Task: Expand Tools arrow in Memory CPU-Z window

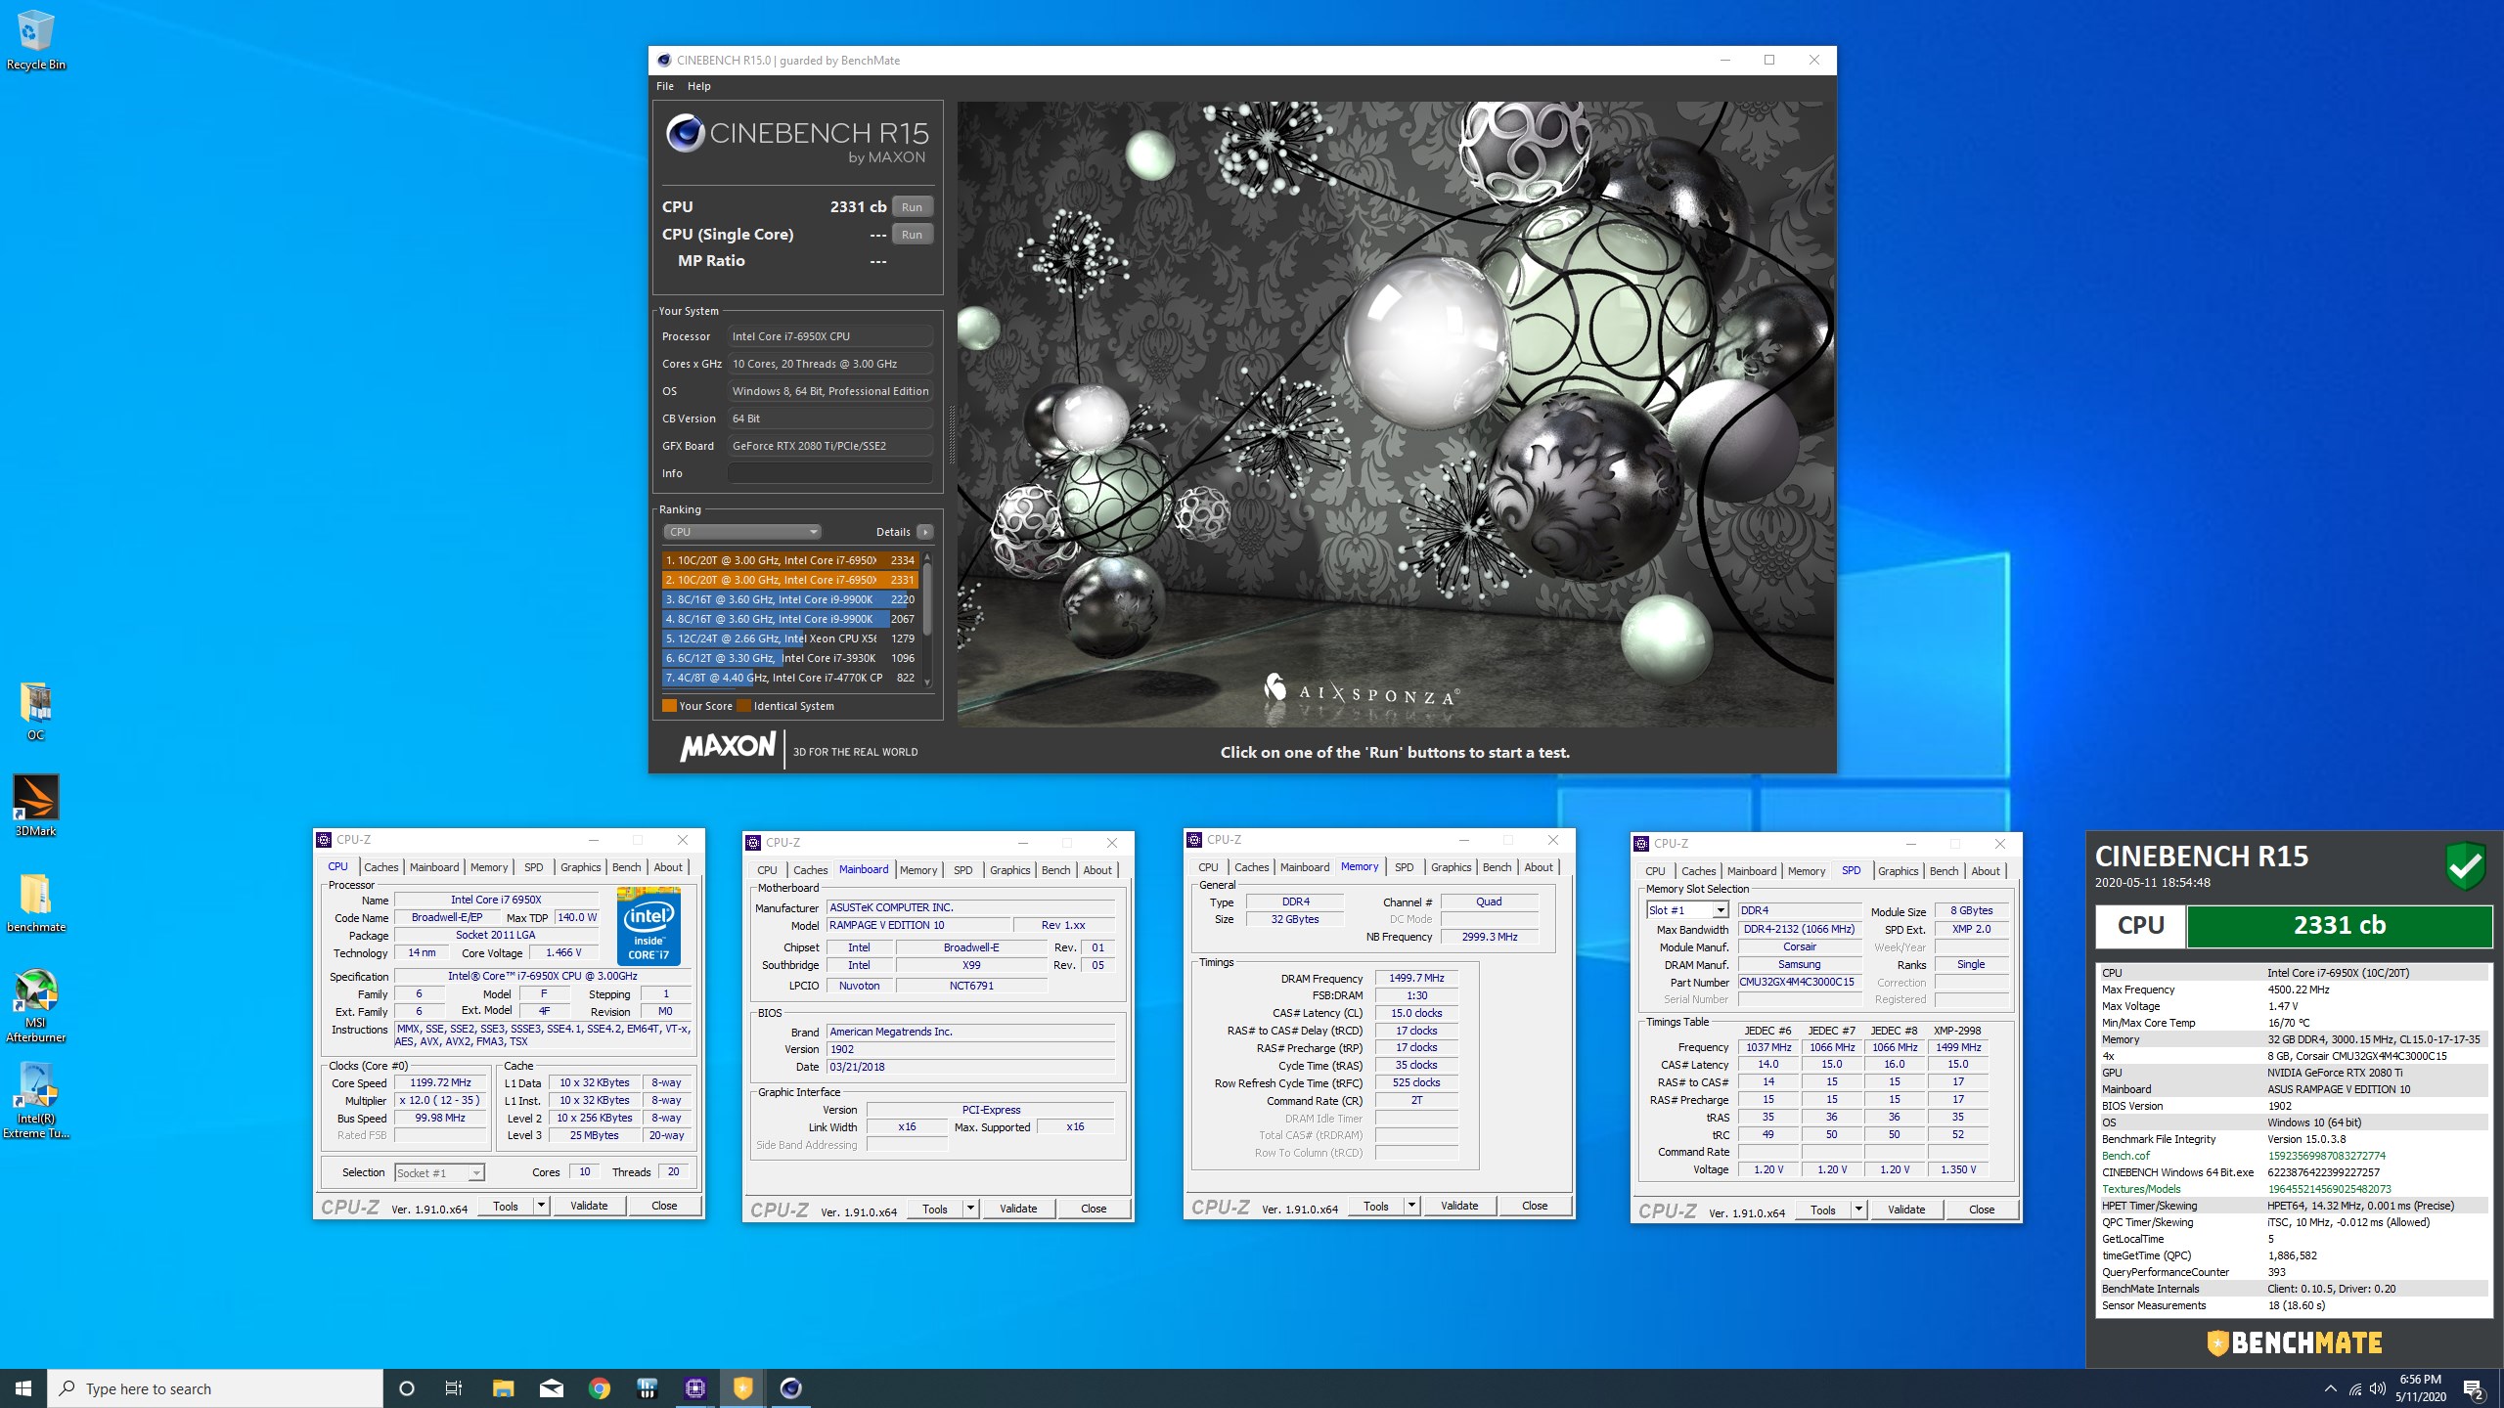Action: pyautogui.click(x=1411, y=1207)
